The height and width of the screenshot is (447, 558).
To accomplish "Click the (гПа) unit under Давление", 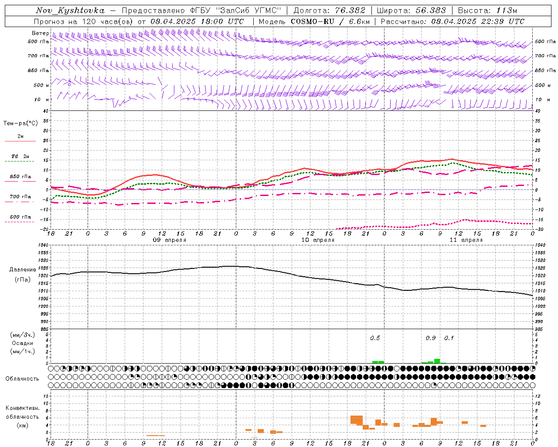I will (x=23, y=280).
